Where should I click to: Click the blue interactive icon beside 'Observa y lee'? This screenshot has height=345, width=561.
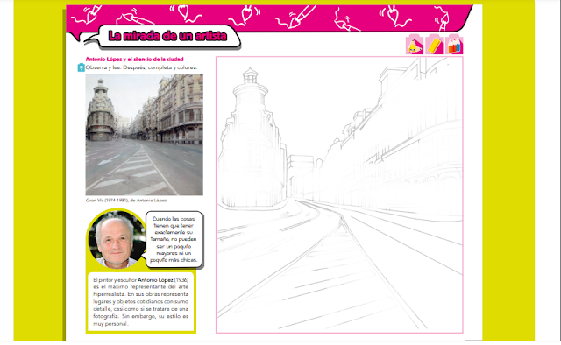pos(82,67)
